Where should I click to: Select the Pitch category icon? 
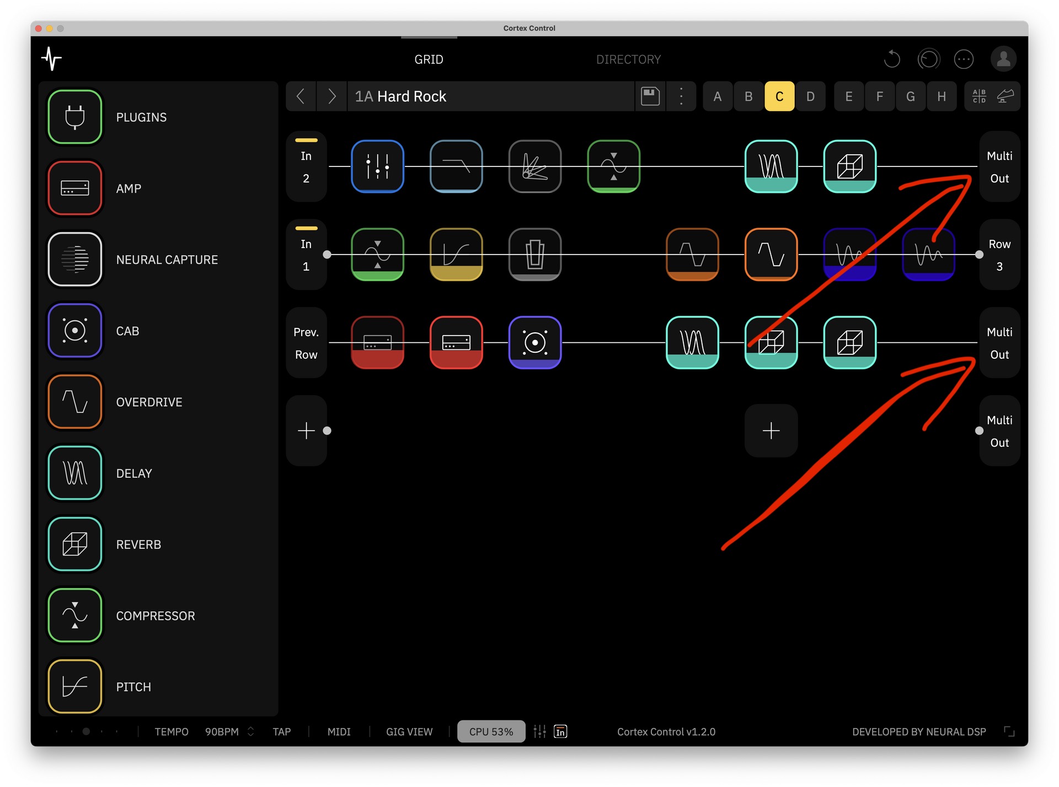pyautogui.click(x=75, y=686)
